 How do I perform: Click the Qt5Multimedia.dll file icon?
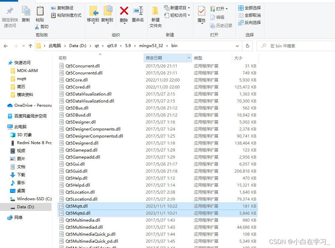click(x=62, y=220)
